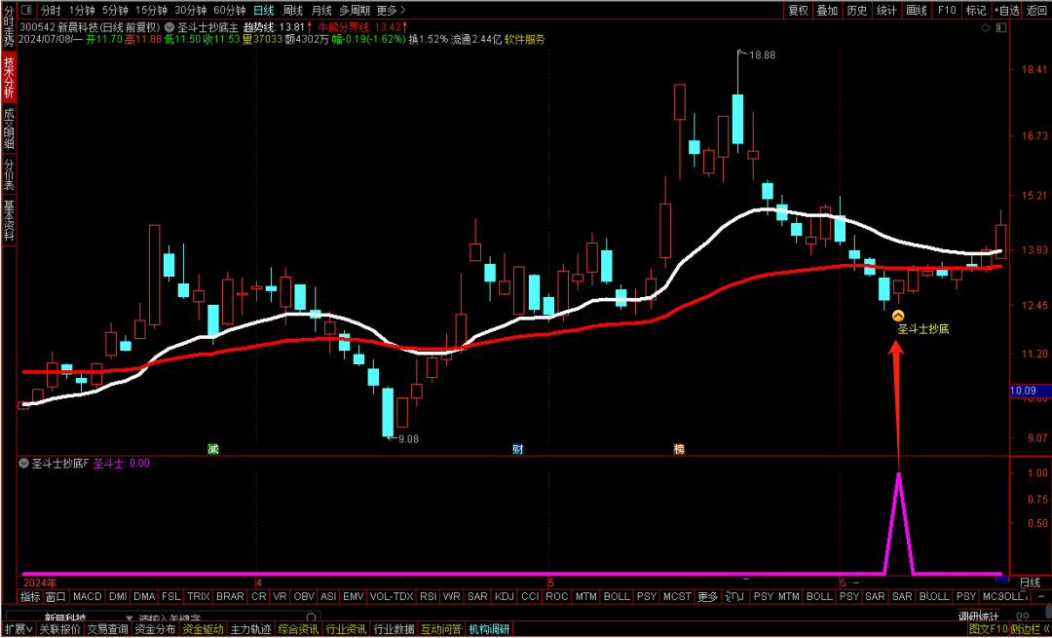Click the orange 榜 event marker
Viewport: 1052px width, 638px height.
(679, 449)
